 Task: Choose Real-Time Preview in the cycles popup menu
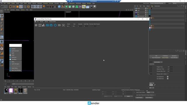point(15,70)
